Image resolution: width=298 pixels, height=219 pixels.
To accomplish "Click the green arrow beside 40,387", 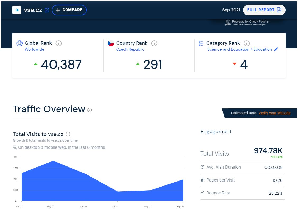I will [x=36, y=64].
